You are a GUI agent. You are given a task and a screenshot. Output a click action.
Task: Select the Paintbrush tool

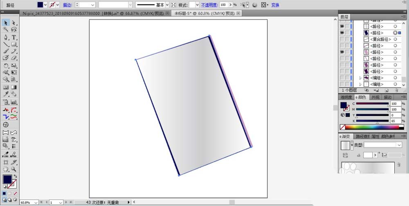(6, 51)
